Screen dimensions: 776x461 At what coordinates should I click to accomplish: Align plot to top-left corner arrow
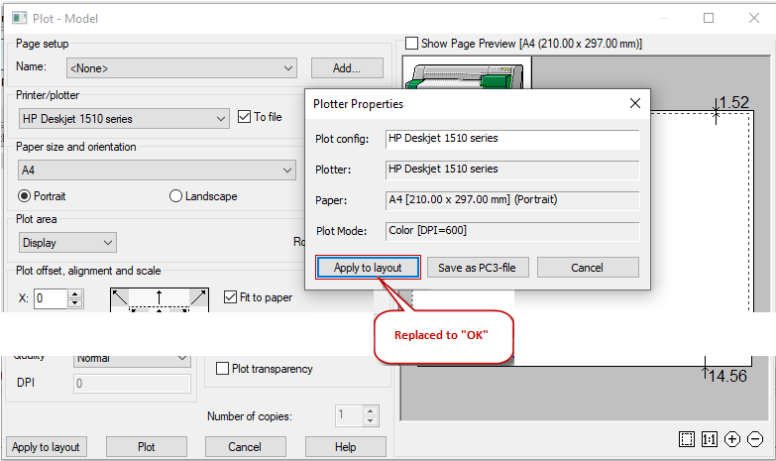click(x=120, y=296)
